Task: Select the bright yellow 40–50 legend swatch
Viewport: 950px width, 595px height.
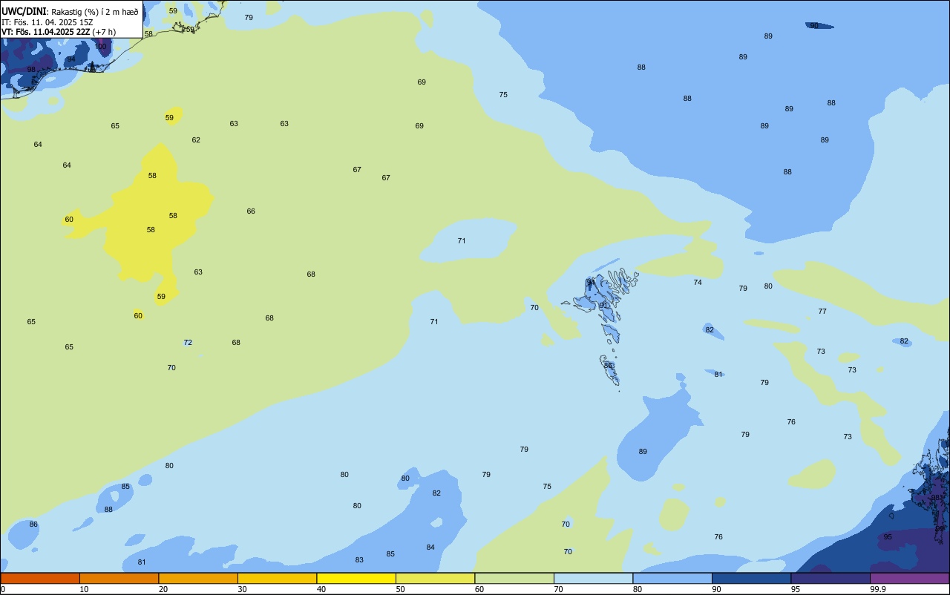Action: (x=356, y=578)
